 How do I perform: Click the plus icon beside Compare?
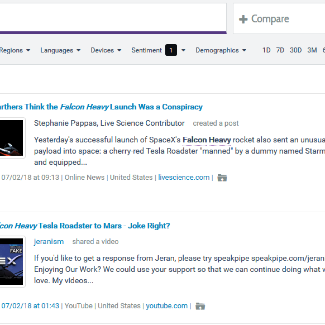(243, 19)
